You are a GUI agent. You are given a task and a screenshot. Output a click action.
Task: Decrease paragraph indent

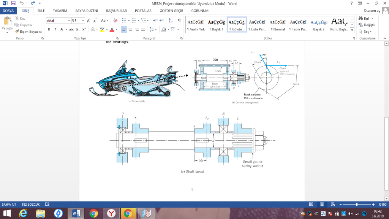[x=155, y=21]
